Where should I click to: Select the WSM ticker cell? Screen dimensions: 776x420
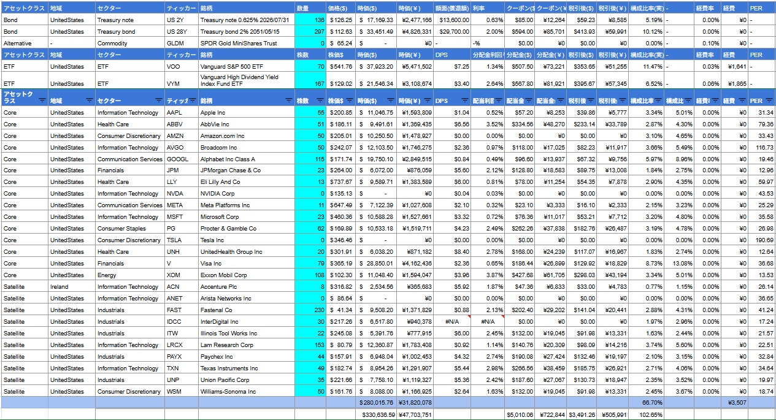pos(182,392)
